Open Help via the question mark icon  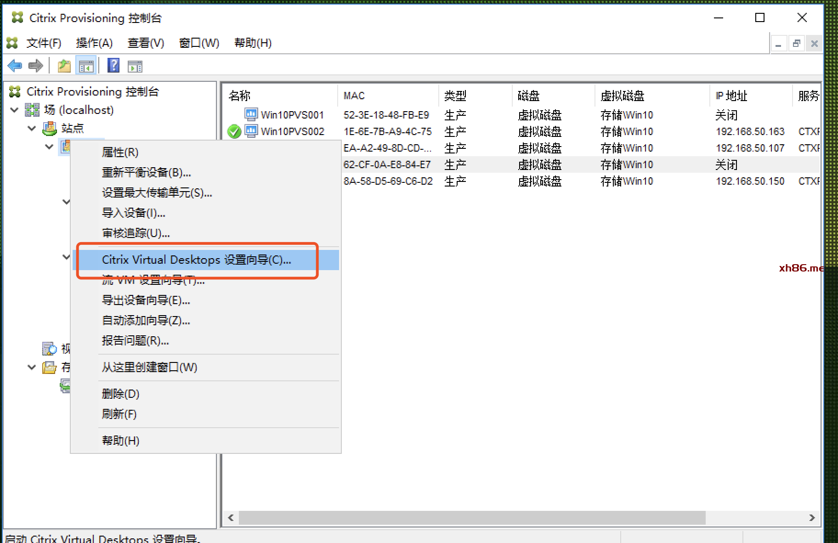click(x=113, y=66)
